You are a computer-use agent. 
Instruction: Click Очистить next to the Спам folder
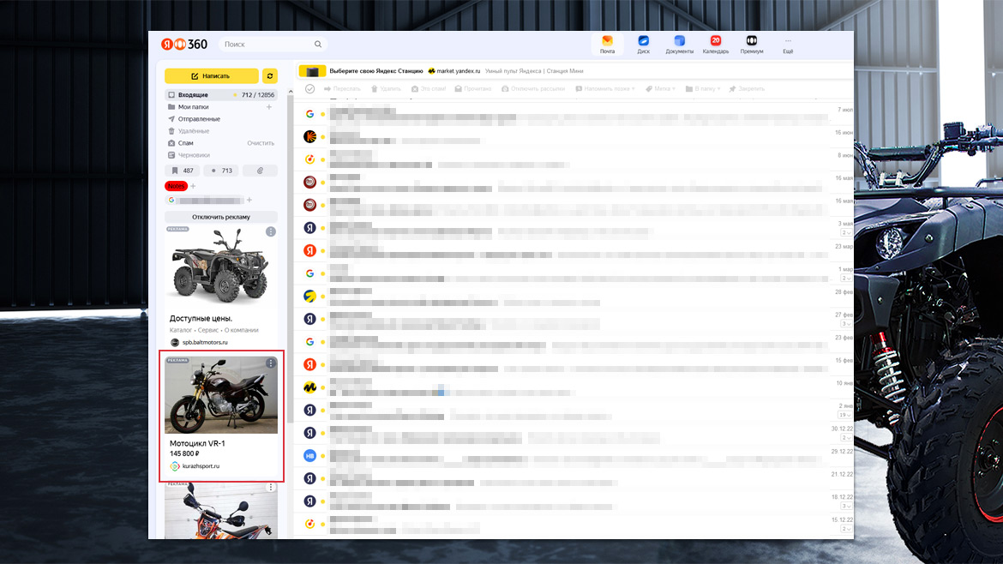[261, 143]
